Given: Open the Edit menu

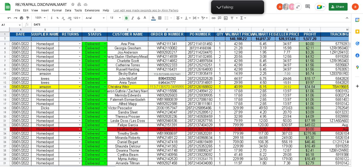Looking at the screenshot, I should [26, 10].
